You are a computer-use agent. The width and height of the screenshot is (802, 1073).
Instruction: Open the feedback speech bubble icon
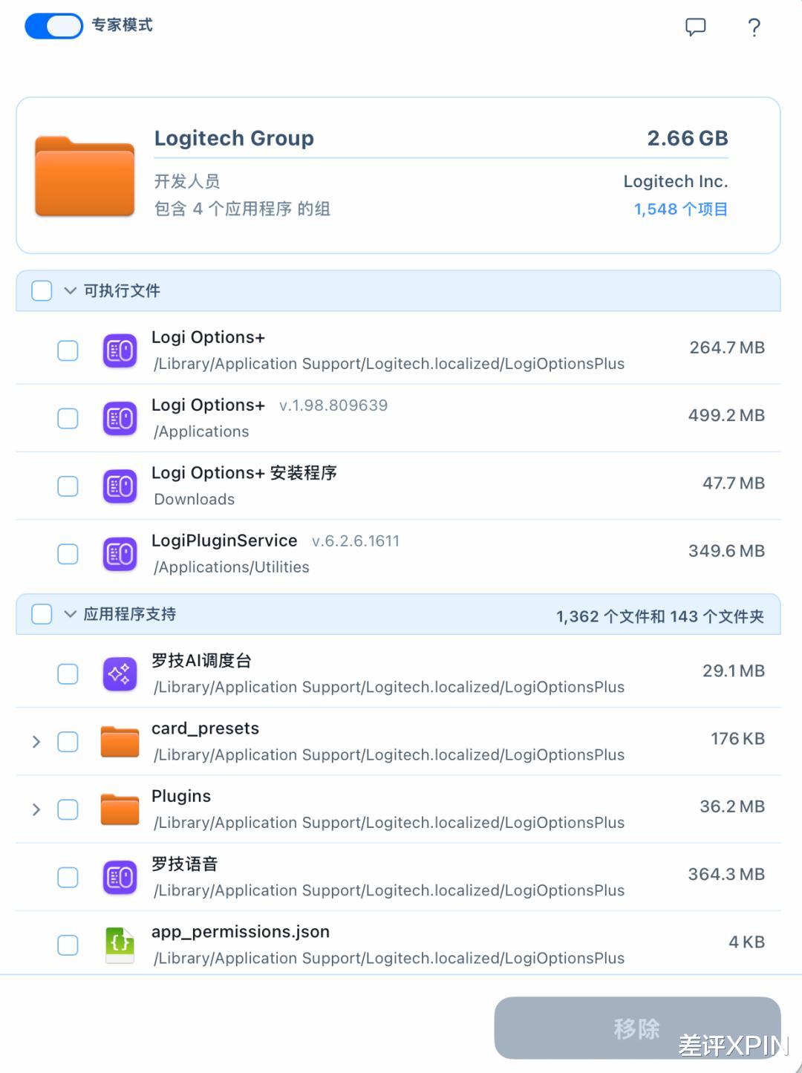point(695,27)
